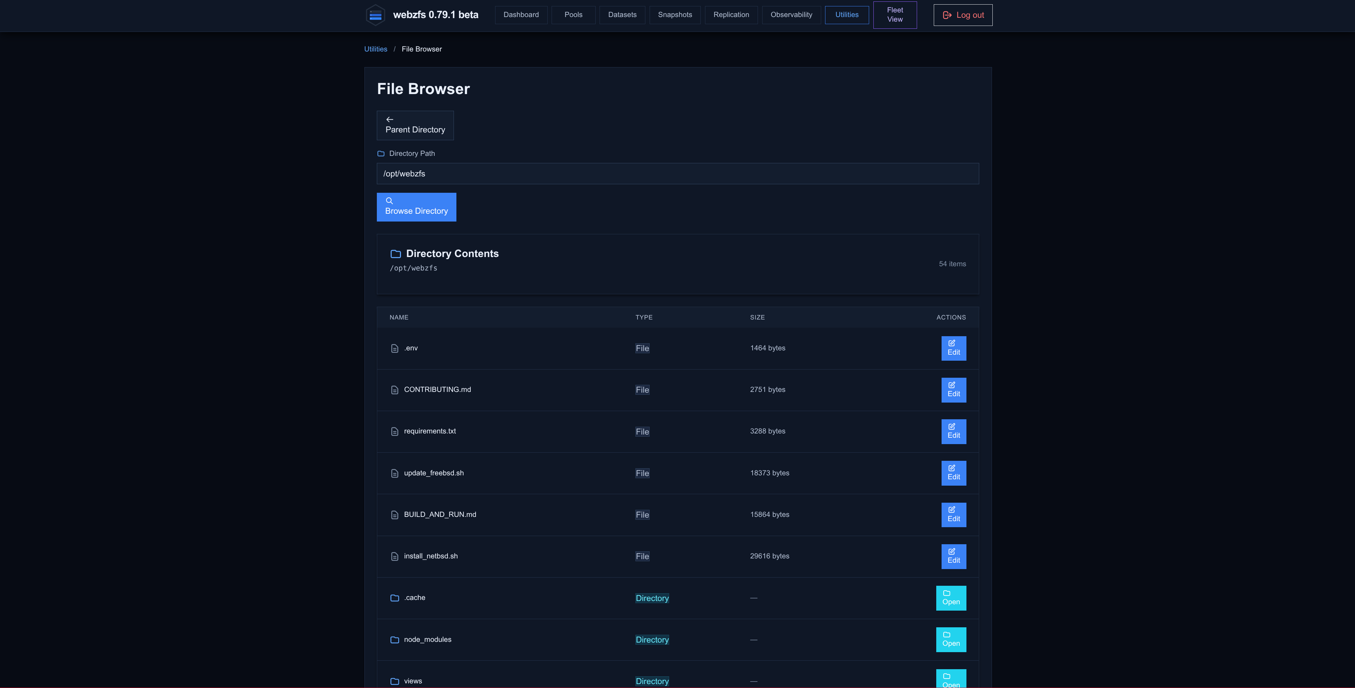Open the node_modules directory

click(950, 640)
